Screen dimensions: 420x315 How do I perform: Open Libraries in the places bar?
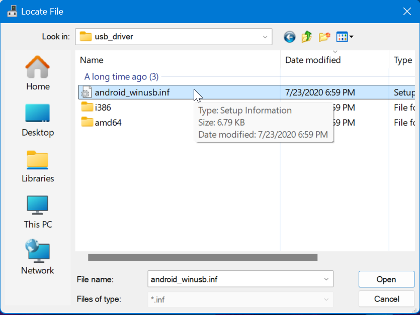(38, 166)
